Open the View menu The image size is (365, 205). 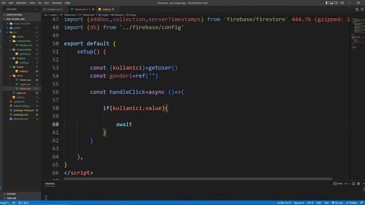coord(32,3)
